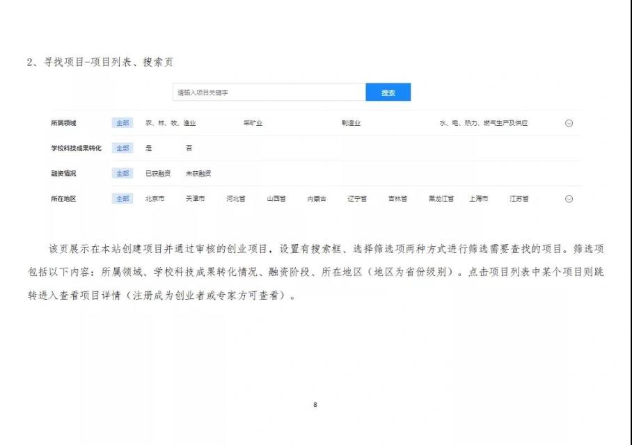Choose 是 for 学校科技成果转化
This screenshot has height=445, width=632.
coord(148,148)
